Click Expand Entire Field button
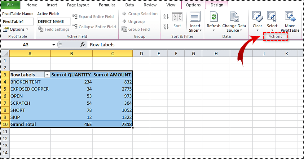Image resolution: width=304 pixels, height=159 pixels. (x=93, y=16)
